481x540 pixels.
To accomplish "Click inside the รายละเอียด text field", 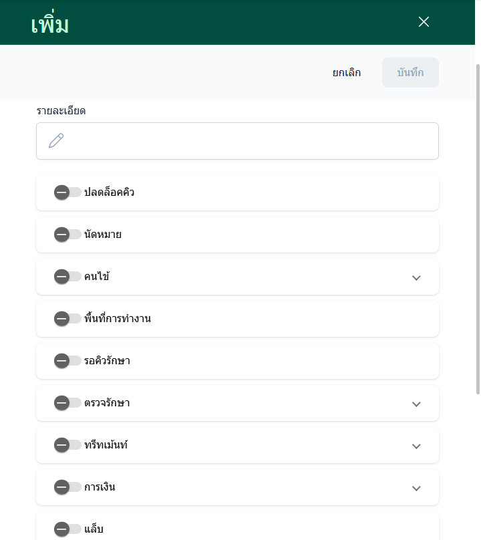I will pos(247,141).
